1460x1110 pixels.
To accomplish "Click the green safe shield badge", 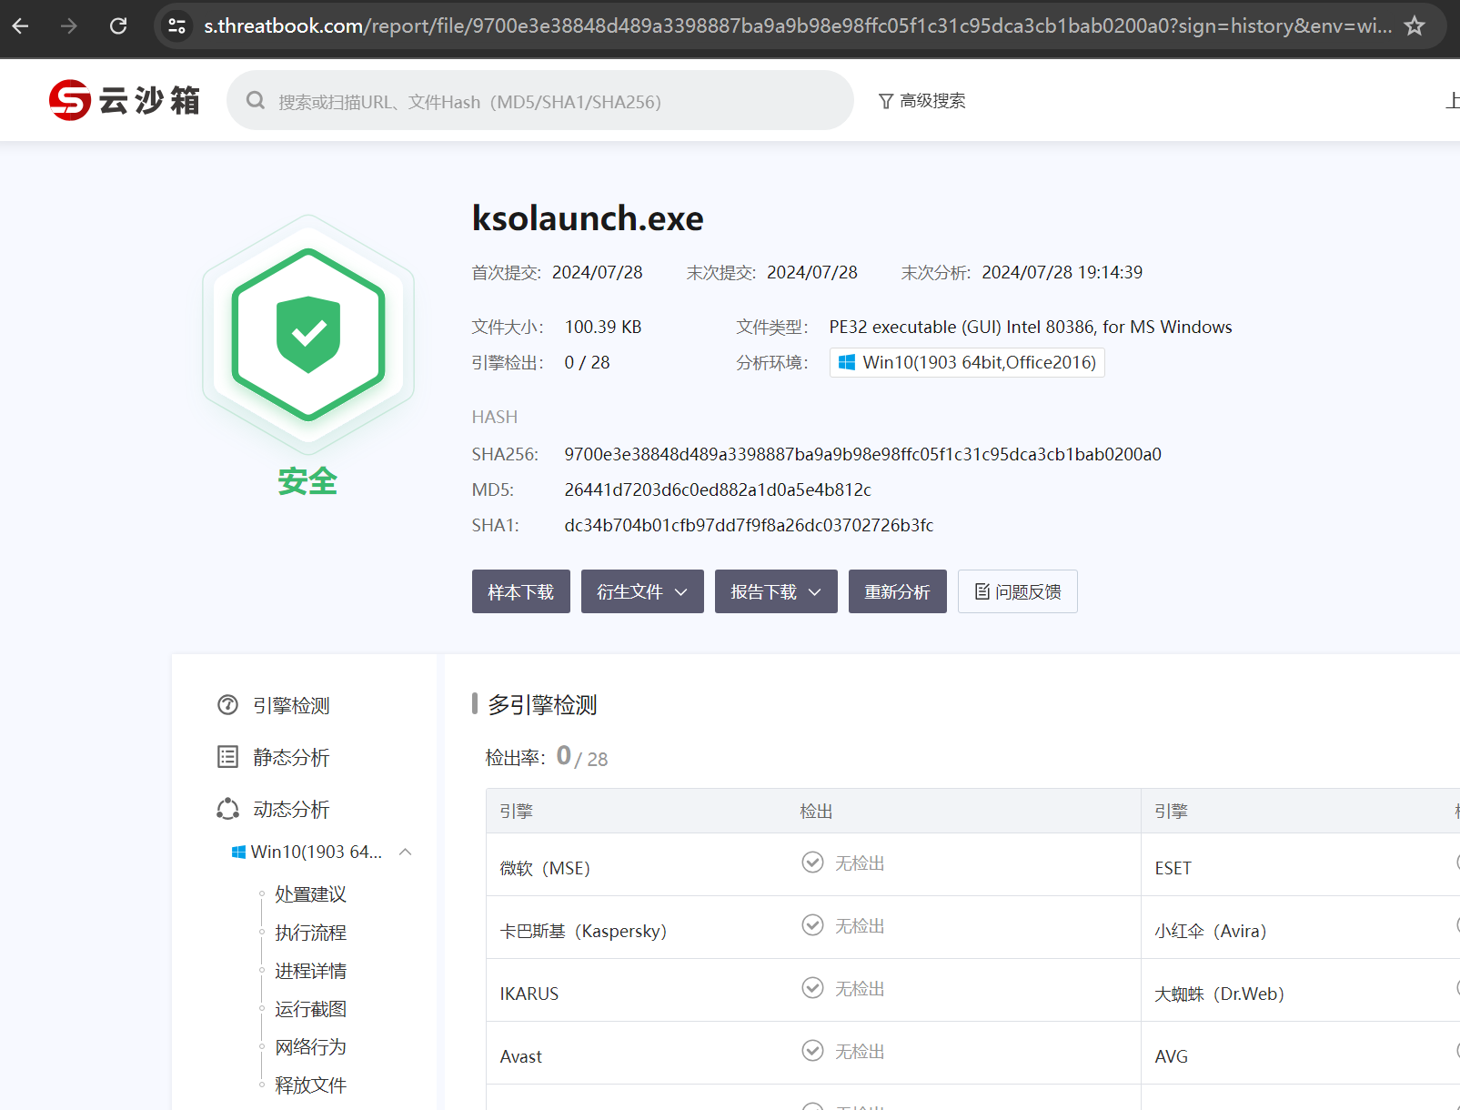I will [x=308, y=335].
